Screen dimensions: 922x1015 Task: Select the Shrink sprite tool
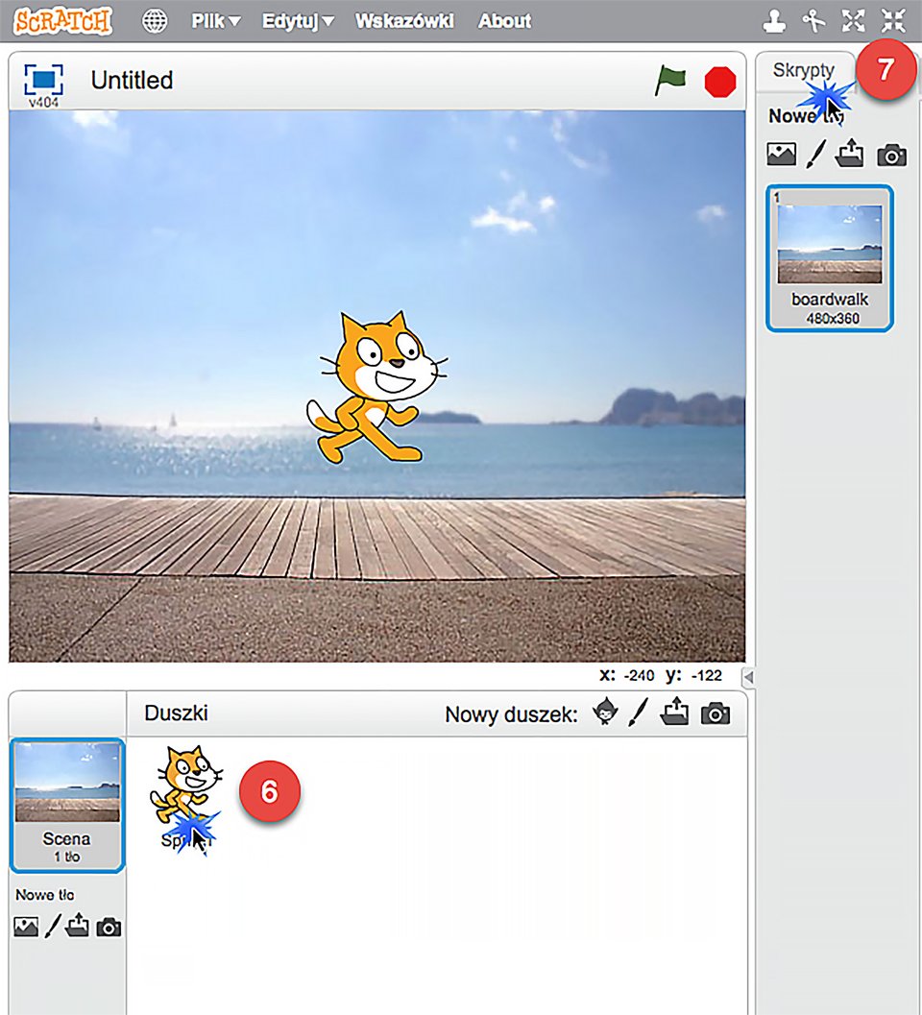[x=893, y=21]
